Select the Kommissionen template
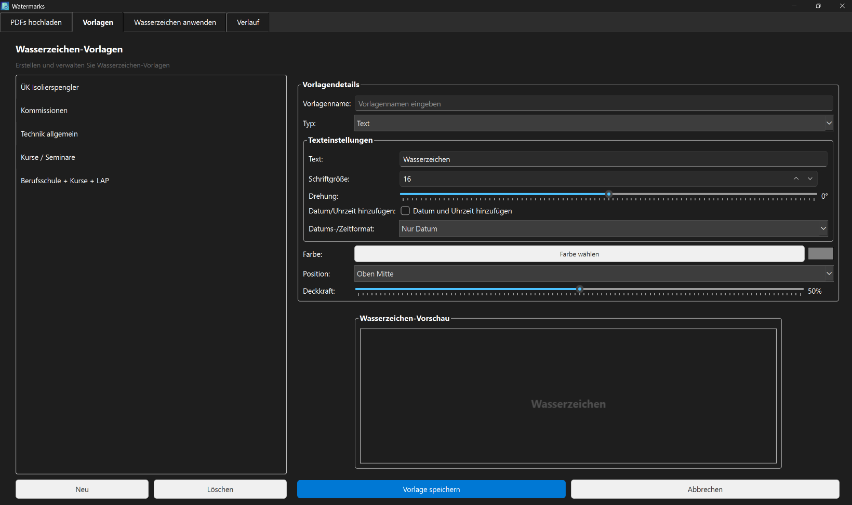Viewport: 852px width, 505px height. tap(151, 111)
